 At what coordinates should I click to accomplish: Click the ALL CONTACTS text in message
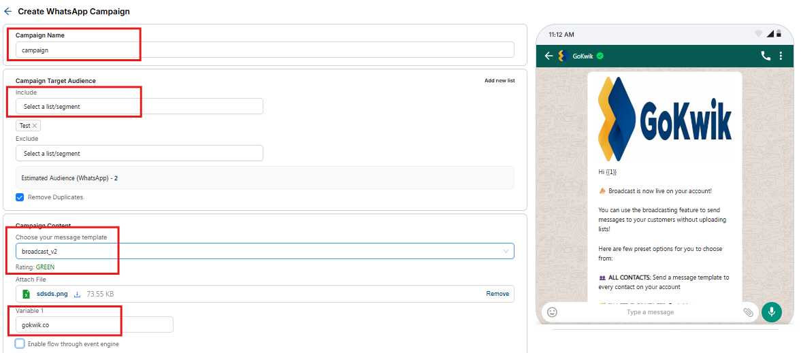coord(630,278)
